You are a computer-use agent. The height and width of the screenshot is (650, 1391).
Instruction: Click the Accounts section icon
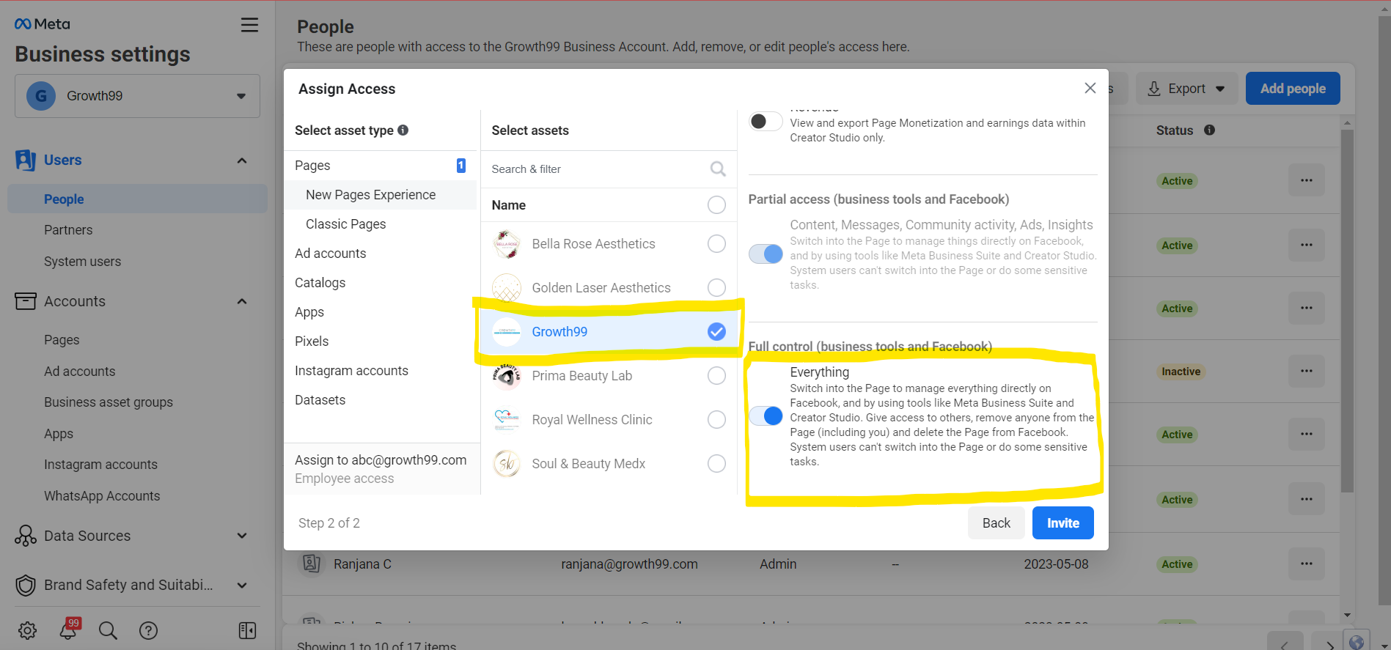[26, 301]
